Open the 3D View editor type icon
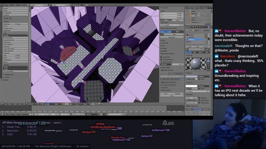 pos(2,104)
